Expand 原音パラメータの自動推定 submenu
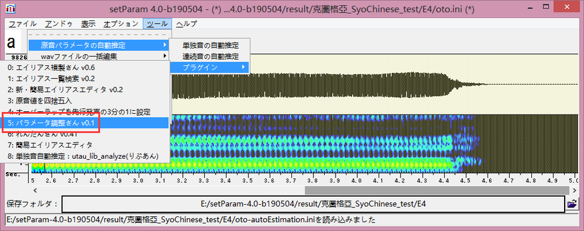Image resolution: width=584 pixels, height=231 pixels. (x=98, y=45)
